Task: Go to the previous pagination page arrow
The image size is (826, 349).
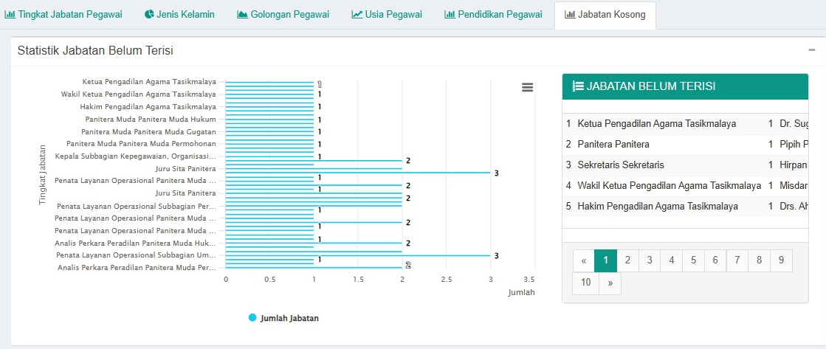Action: (583, 260)
